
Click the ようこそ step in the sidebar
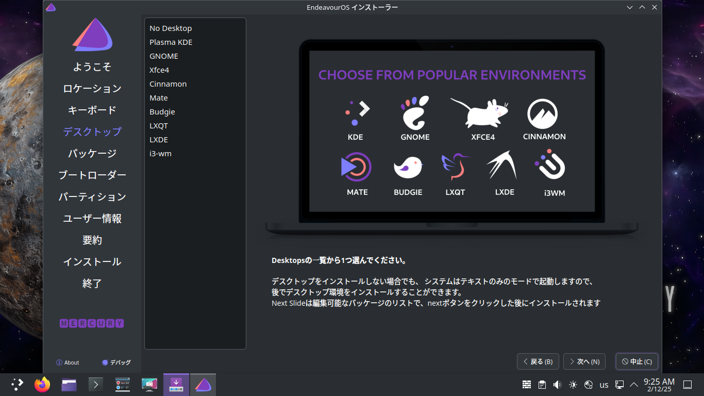coord(92,67)
